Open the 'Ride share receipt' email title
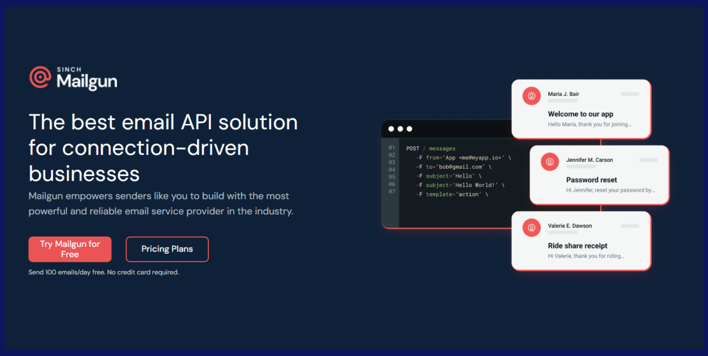The image size is (708, 356). [577, 246]
